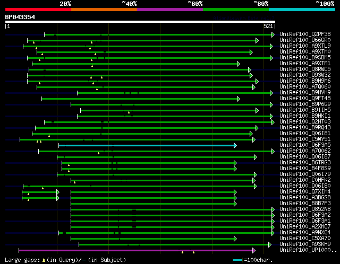Click the UniRef100_Q6F3A2 label

[x=305, y=215]
